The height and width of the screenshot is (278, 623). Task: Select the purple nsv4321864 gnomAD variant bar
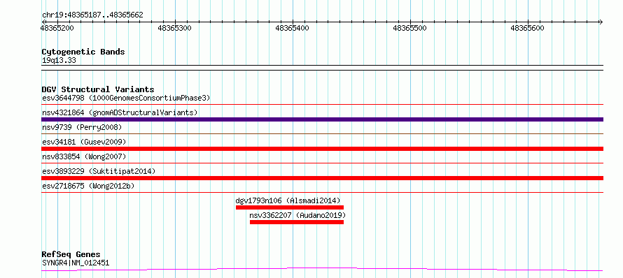322,119
